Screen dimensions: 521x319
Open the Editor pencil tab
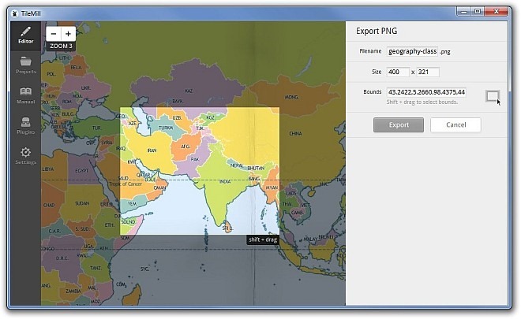click(x=25, y=35)
